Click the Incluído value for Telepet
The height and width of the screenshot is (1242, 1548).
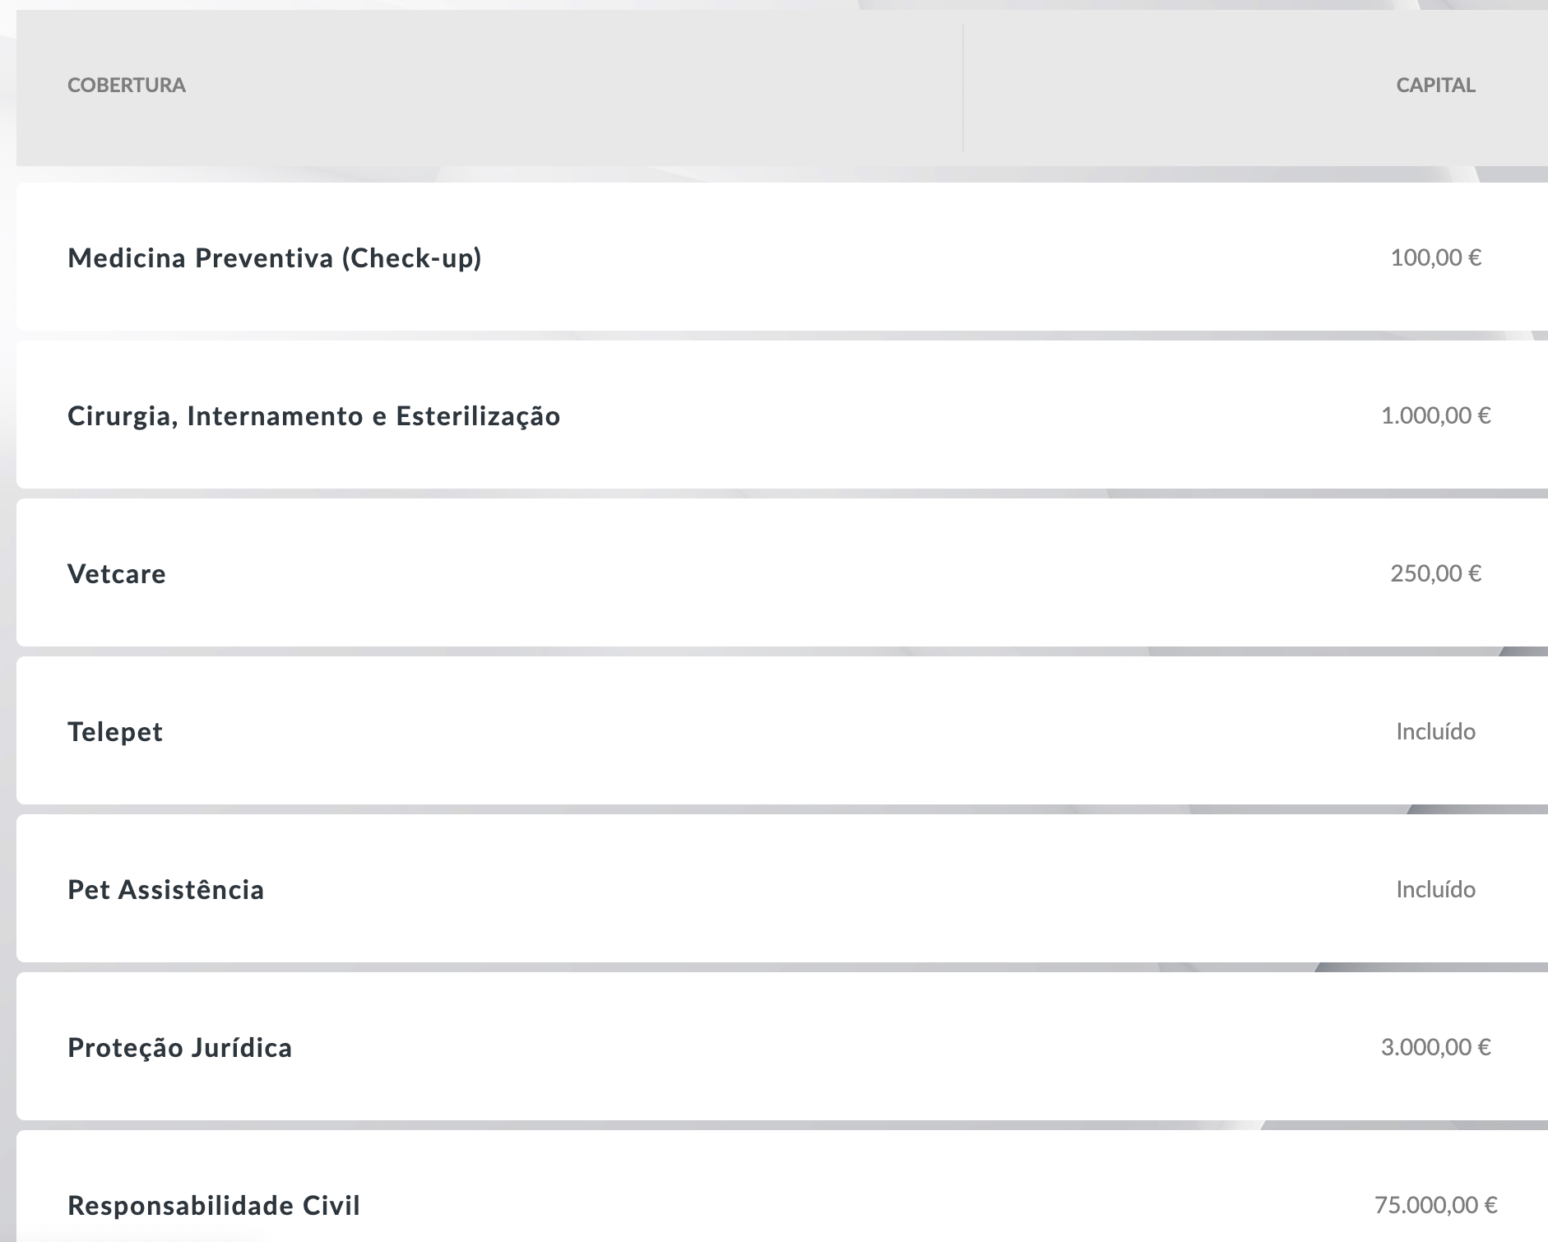click(x=1435, y=732)
